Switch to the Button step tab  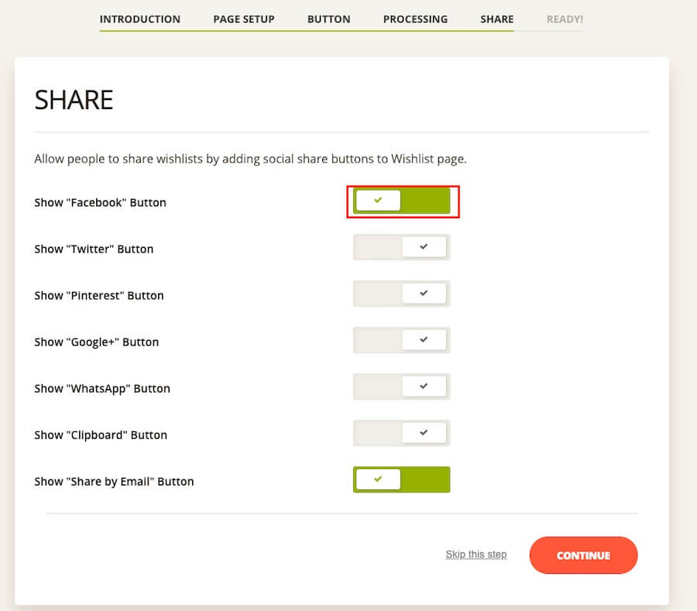(328, 19)
